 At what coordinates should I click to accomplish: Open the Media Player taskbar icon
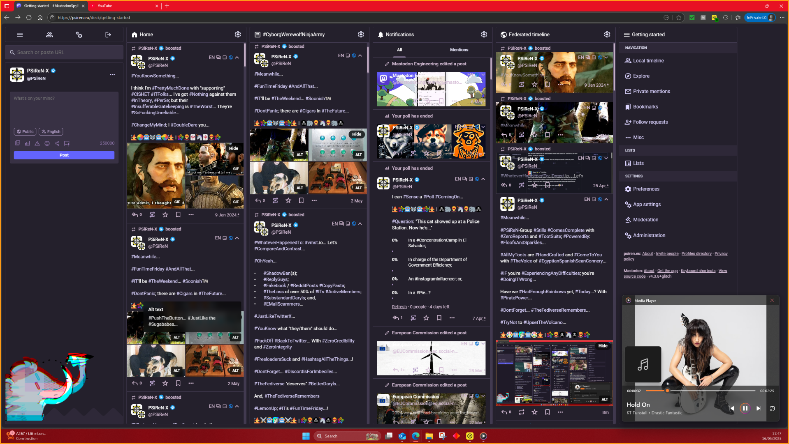(x=483, y=436)
